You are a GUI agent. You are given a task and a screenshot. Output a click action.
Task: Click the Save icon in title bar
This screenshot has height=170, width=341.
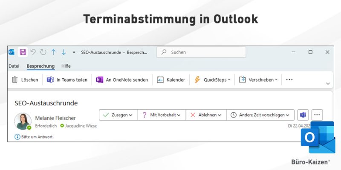tap(23, 52)
